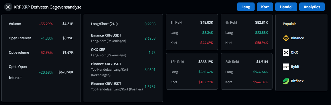Select the Bybit exchange label
The width and height of the screenshot is (331, 105).
coord(295,67)
